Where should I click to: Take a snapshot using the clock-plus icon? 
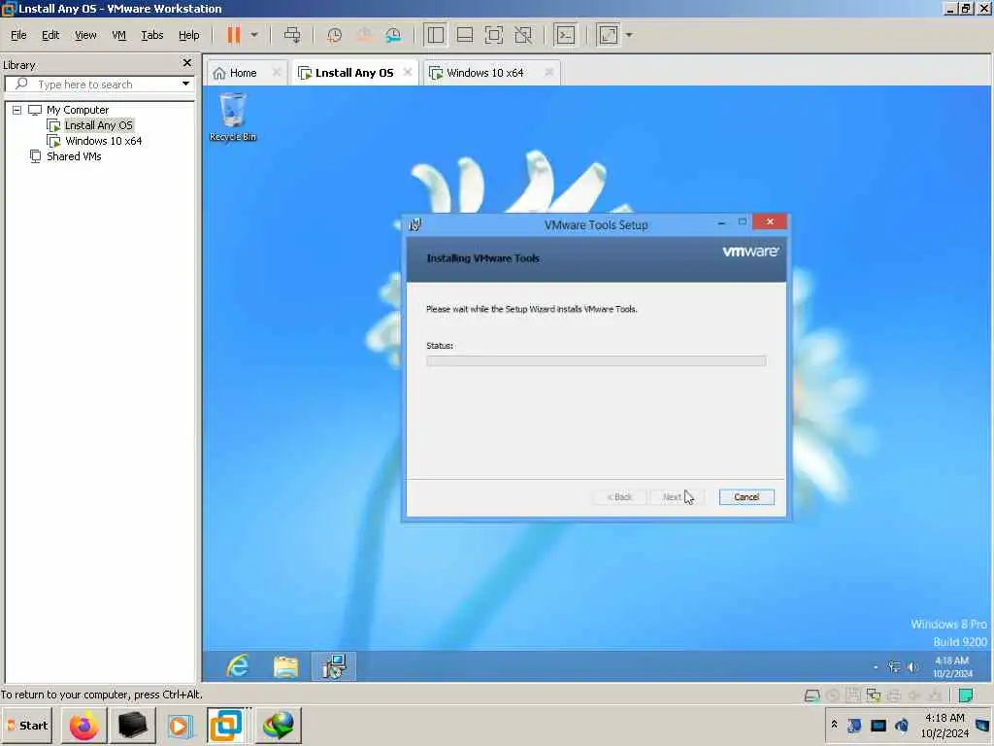[334, 35]
